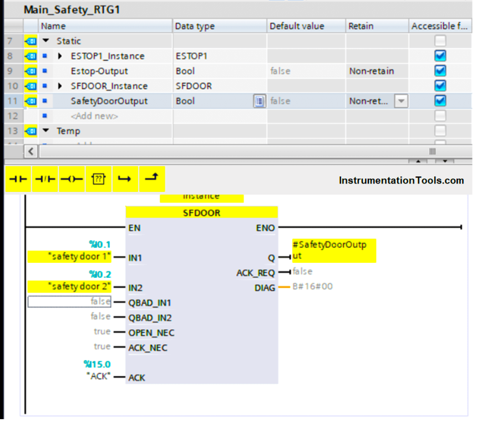Click the data type selector icon for SafetyDoorOutput

pos(259,101)
